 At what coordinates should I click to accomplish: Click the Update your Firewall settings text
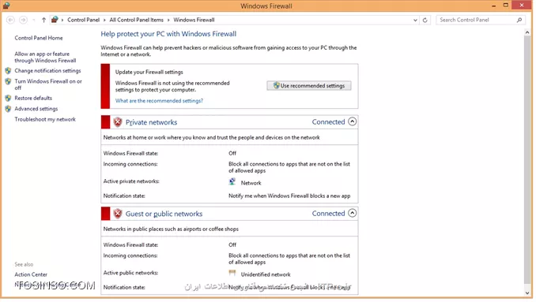(149, 73)
